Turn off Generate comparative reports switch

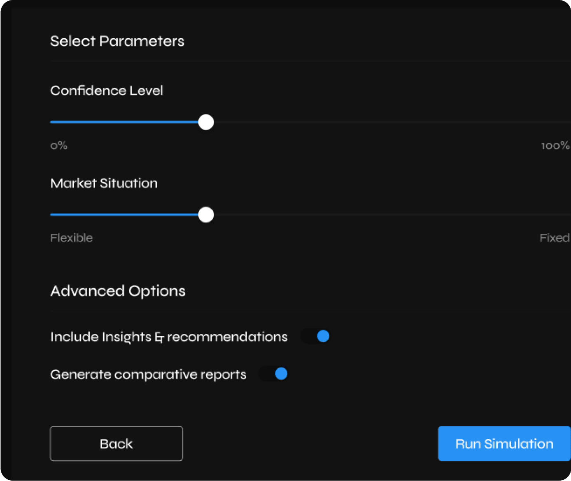pos(274,374)
